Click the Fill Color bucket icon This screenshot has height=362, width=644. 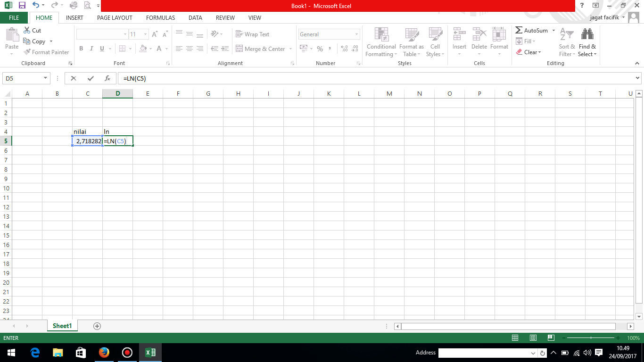(x=143, y=49)
